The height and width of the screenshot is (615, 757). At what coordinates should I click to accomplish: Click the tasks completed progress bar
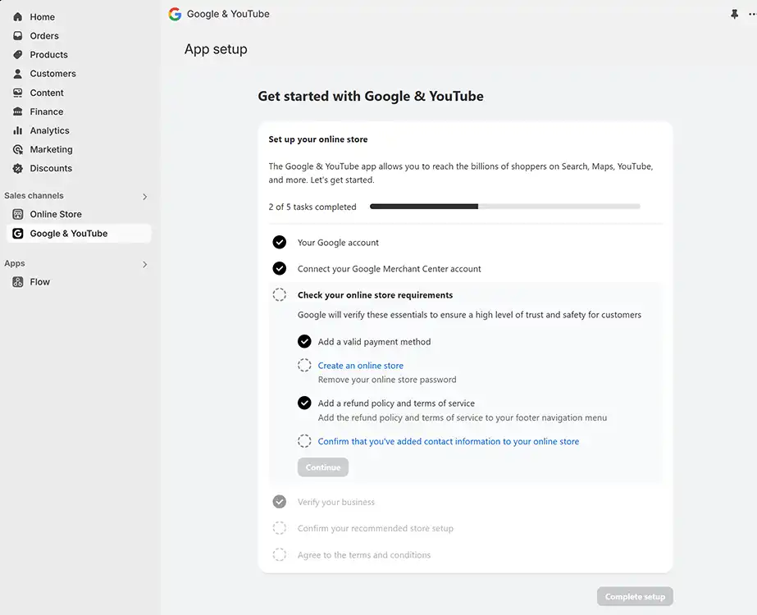505,207
